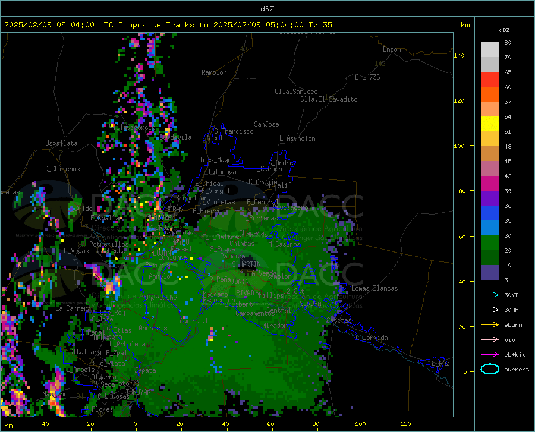
Task: Click the 'Tres_Mayo' map label
Action: 215,160
